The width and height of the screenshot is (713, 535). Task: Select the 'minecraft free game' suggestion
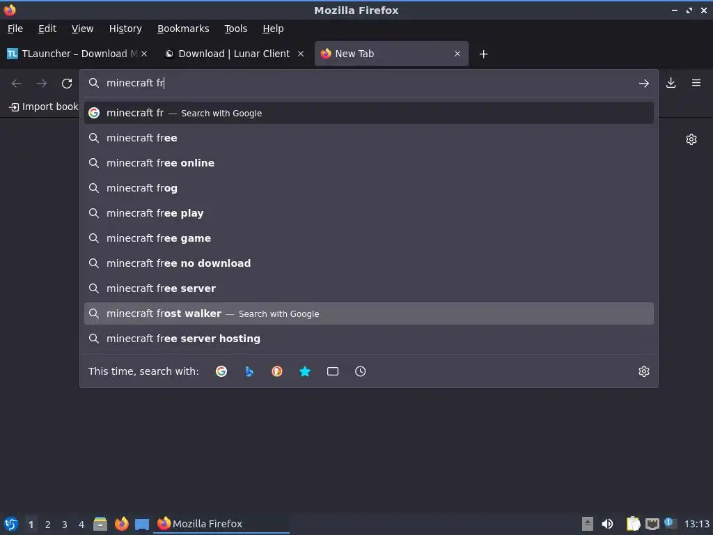point(369,238)
